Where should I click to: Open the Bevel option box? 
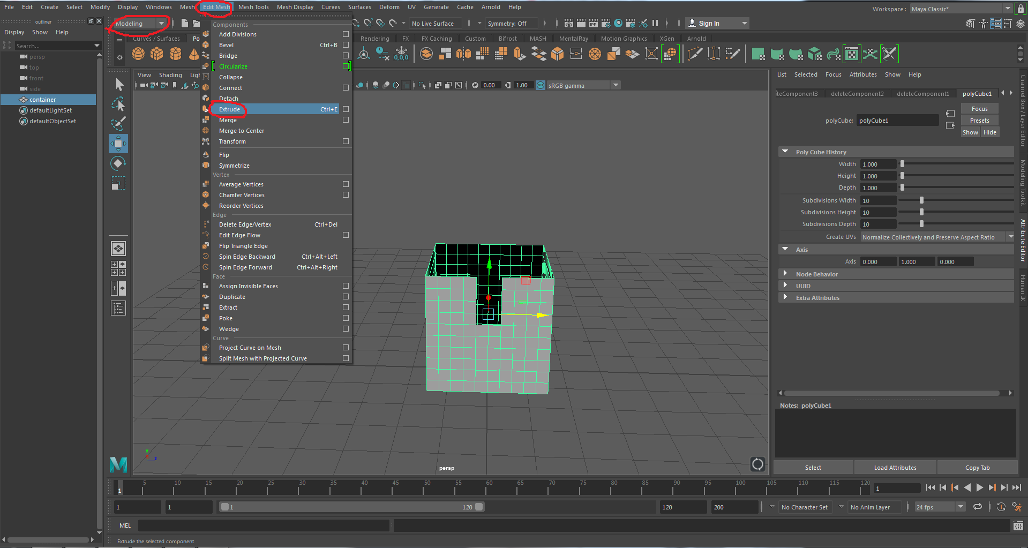coord(346,45)
